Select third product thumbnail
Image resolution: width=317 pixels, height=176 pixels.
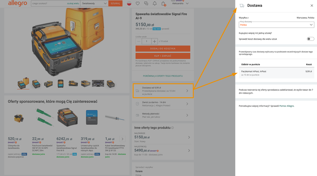click(49, 84)
